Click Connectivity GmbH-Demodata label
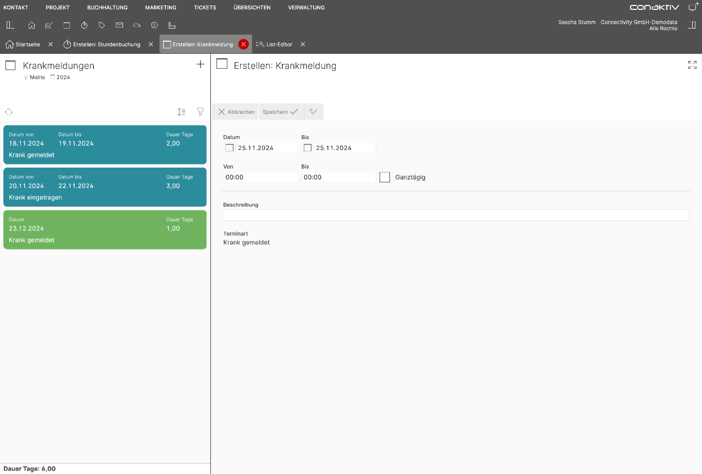 coord(639,23)
